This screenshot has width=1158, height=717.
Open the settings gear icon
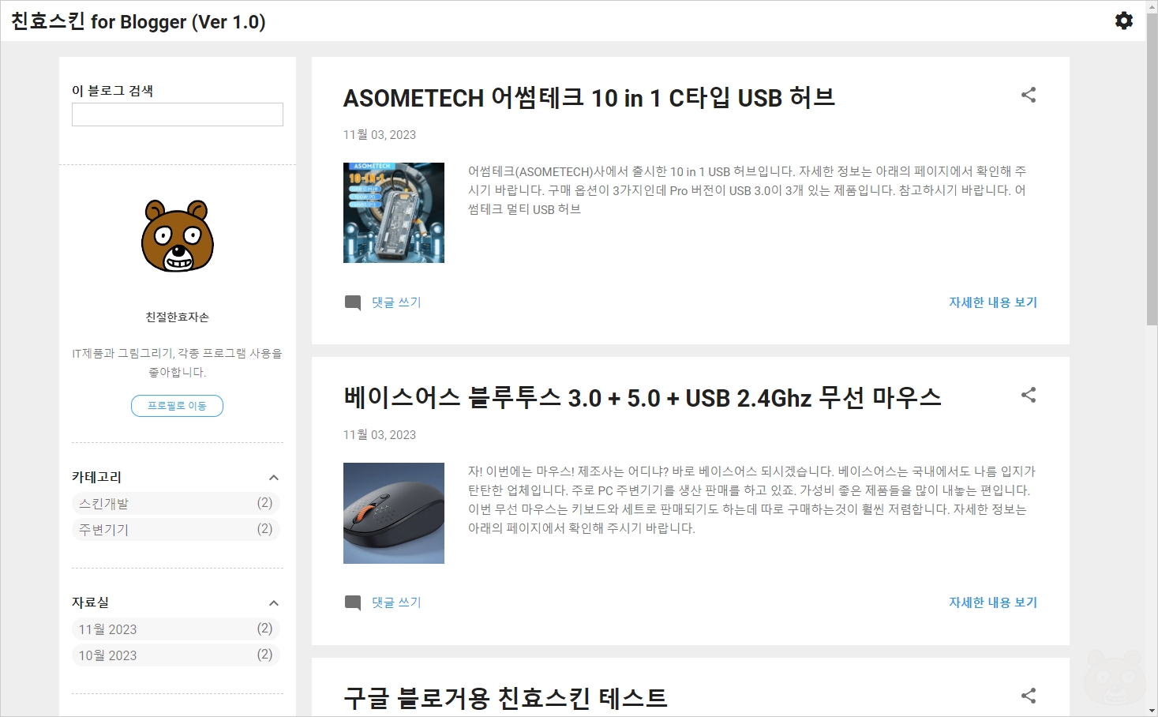[x=1123, y=21]
